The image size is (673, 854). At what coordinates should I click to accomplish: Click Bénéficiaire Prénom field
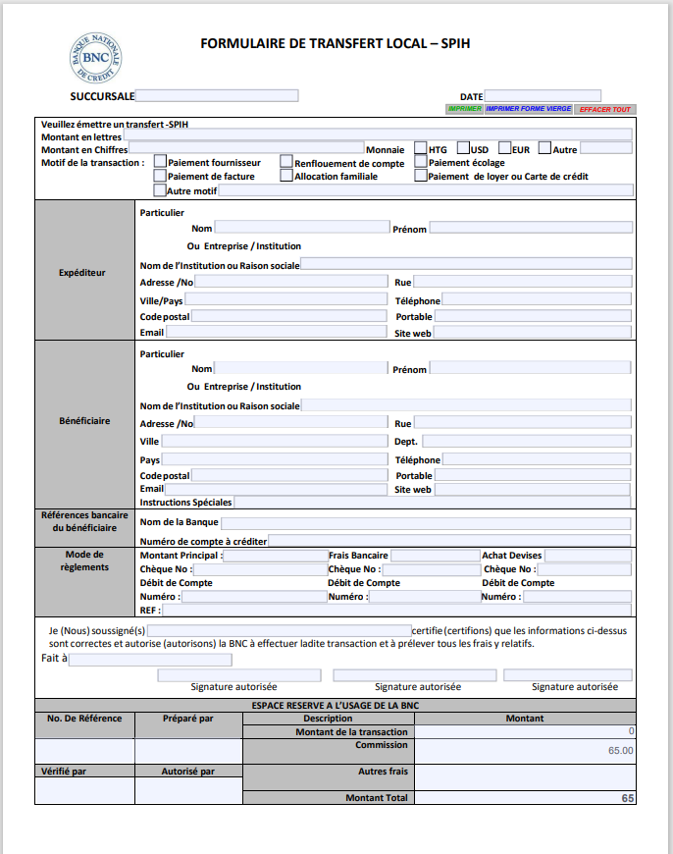click(531, 368)
